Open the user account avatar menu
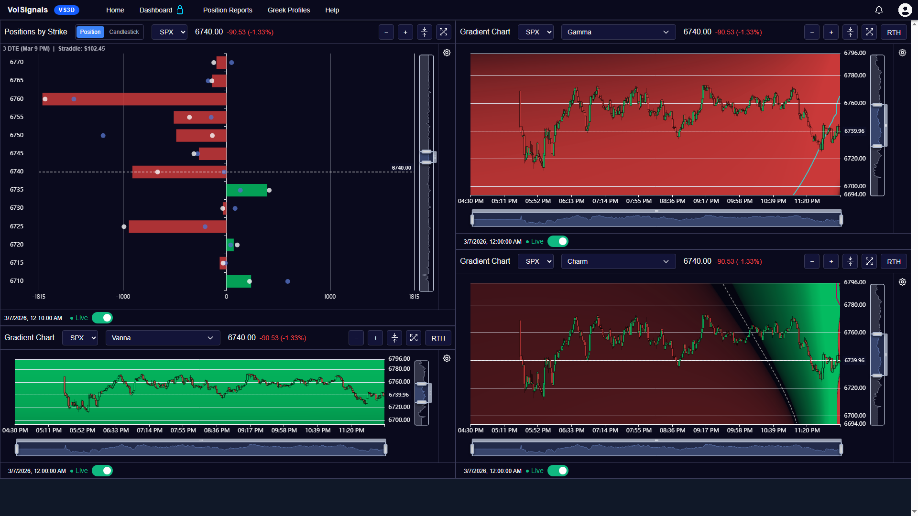Viewport: 918px width, 516px height. (905, 10)
